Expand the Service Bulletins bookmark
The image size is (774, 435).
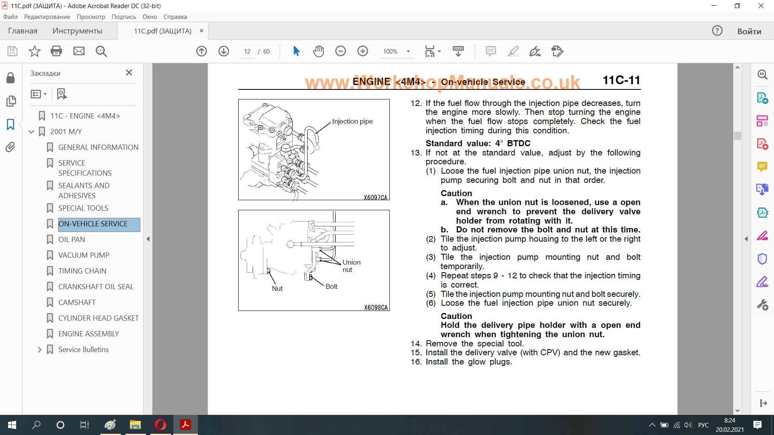[40, 350]
